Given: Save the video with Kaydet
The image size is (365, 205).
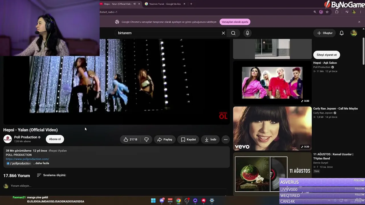Looking at the screenshot, I should coord(188,140).
